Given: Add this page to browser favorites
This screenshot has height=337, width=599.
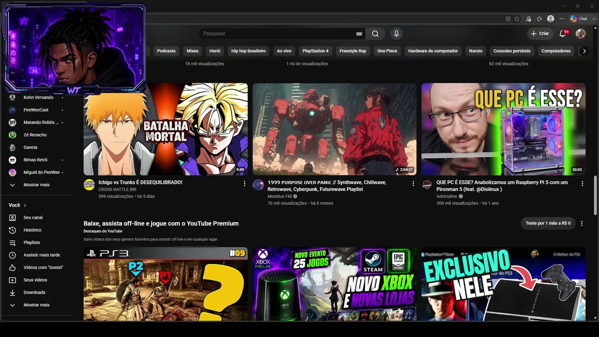Looking at the screenshot, I should tap(517, 19).
